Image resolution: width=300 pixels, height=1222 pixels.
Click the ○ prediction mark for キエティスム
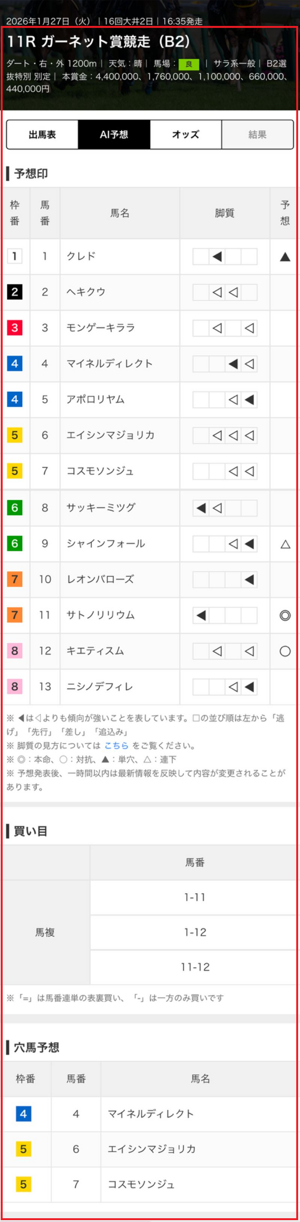[285, 651]
